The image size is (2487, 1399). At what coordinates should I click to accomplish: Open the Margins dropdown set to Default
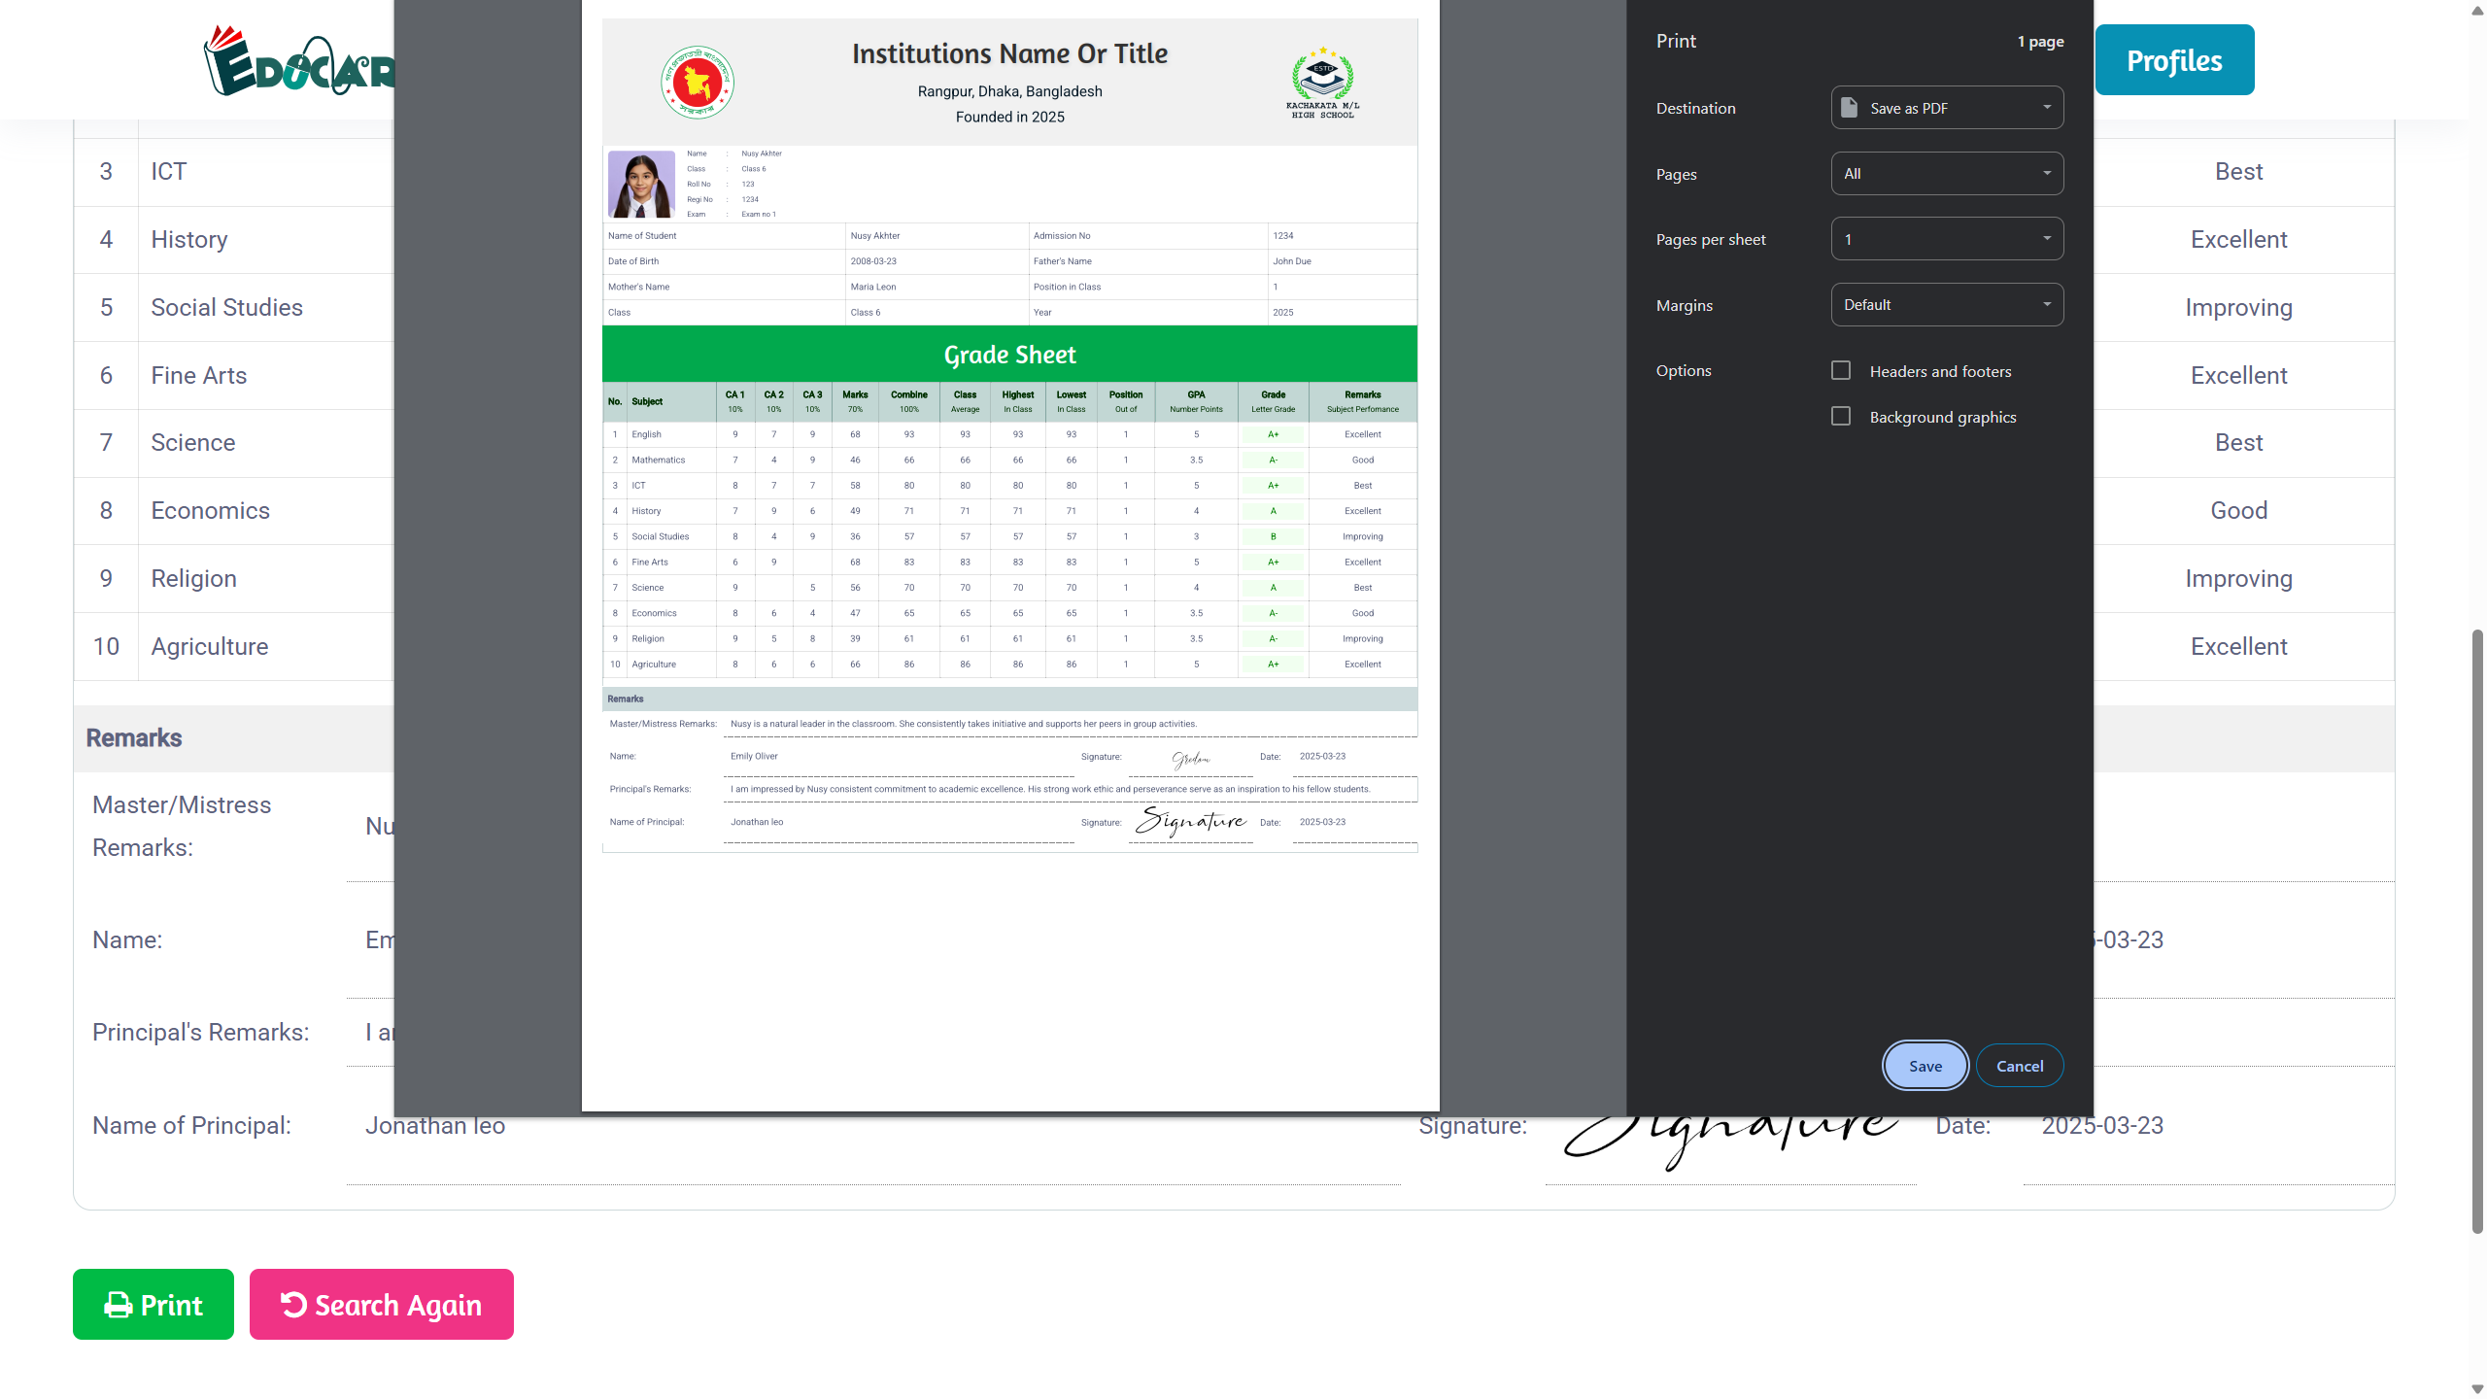pos(1947,305)
